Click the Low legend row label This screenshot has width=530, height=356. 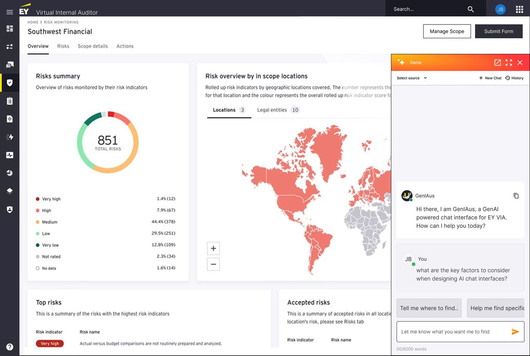(x=46, y=234)
